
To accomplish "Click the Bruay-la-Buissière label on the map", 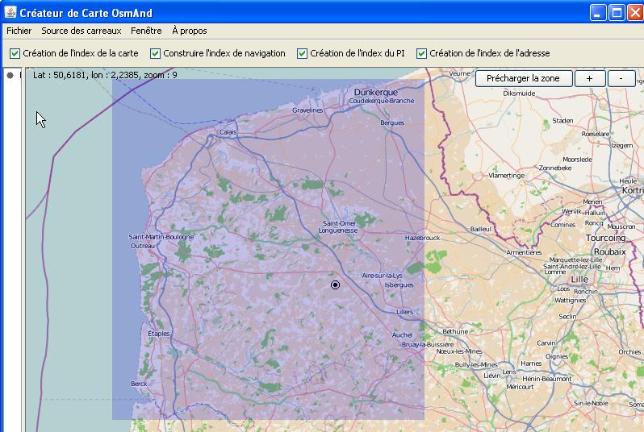I will coord(428,345).
